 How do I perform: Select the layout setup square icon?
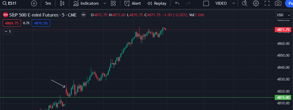pyautogui.click(x=206, y=3)
